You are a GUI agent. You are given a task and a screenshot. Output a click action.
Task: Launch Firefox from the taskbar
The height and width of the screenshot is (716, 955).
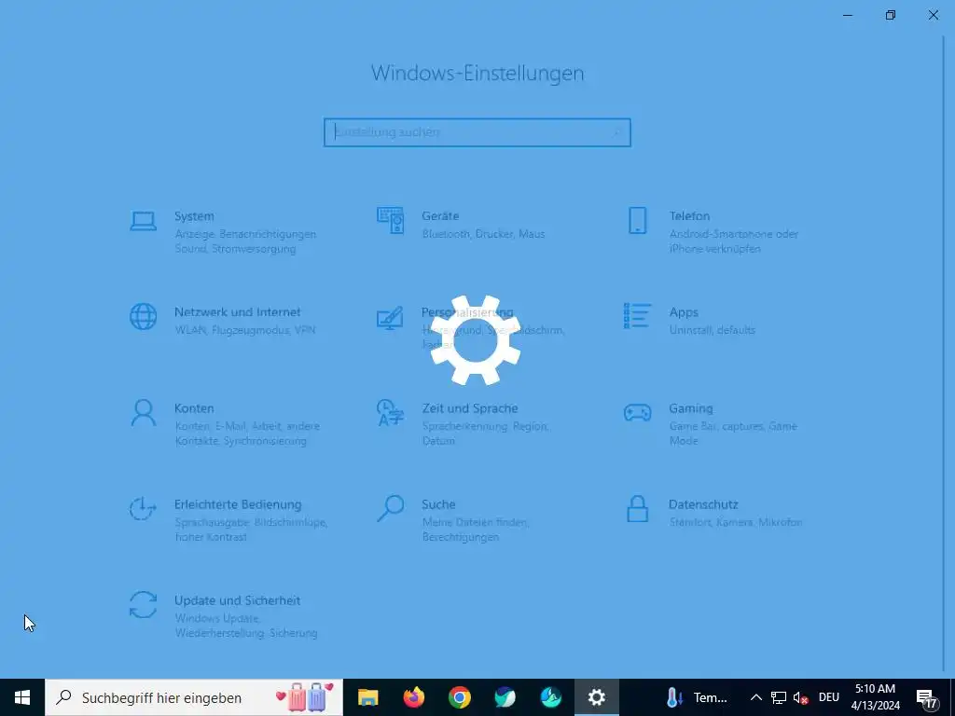coord(413,697)
